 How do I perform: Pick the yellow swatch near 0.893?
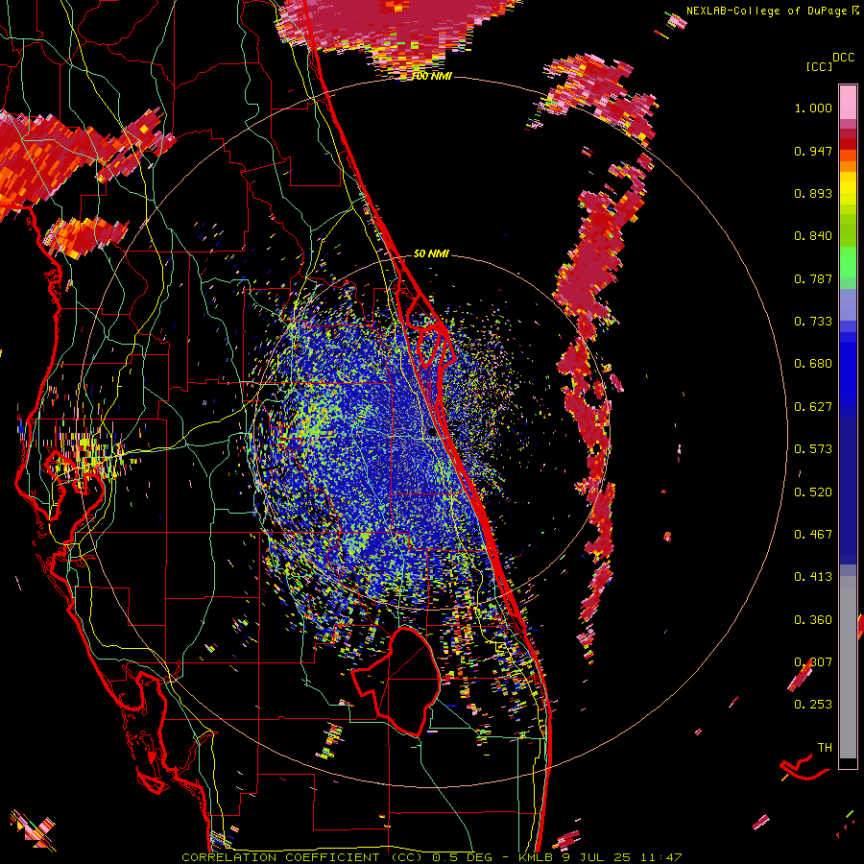coord(848,189)
